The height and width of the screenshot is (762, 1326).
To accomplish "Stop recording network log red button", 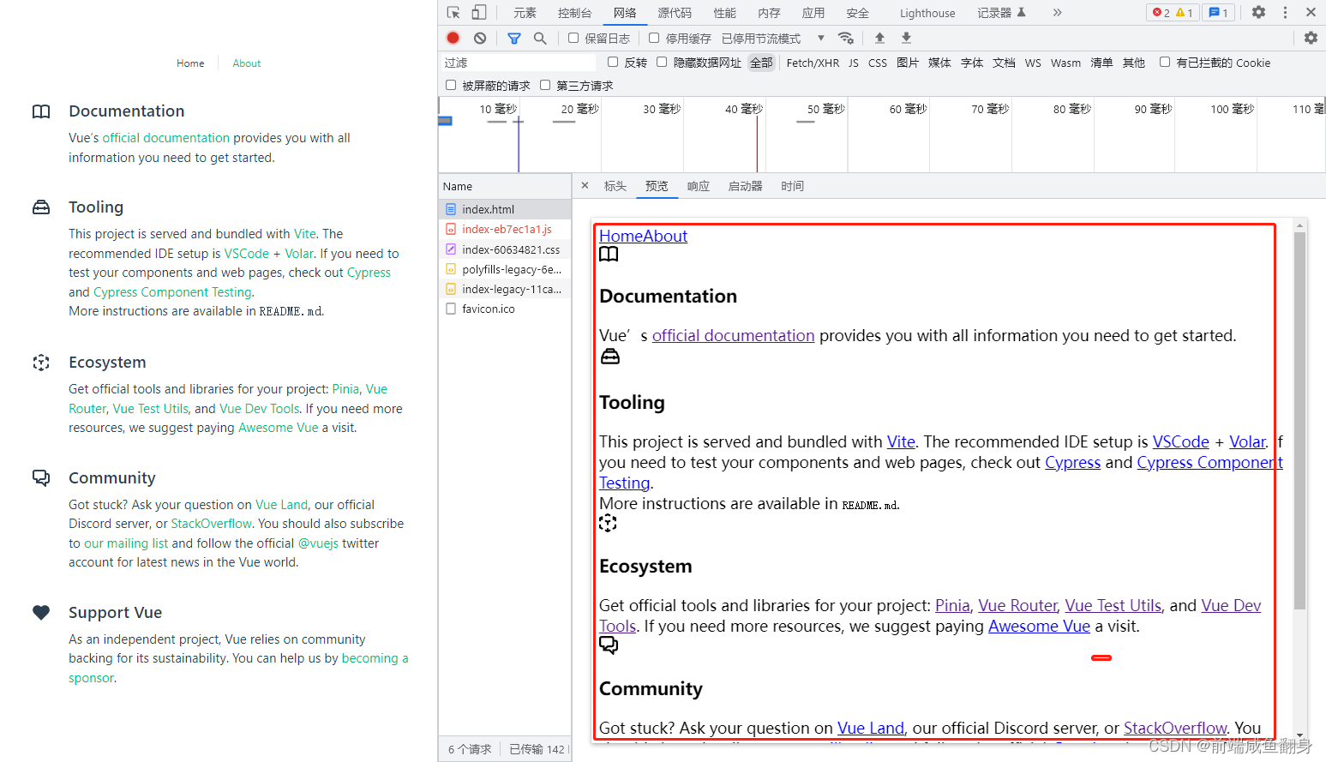I will [453, 38].
